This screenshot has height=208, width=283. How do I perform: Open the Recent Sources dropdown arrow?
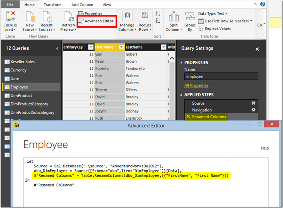54,29
